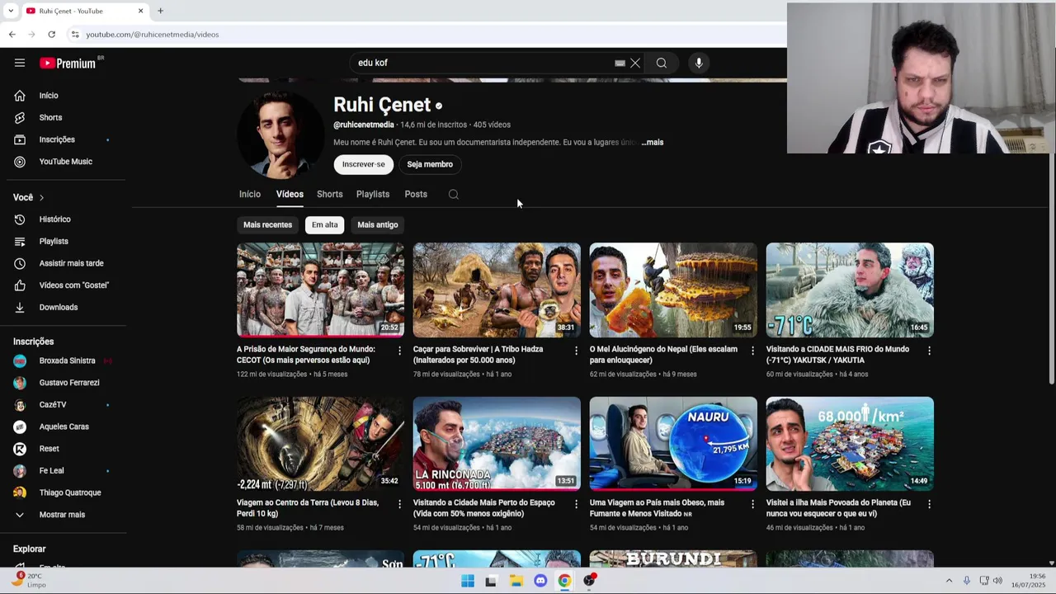Open options menu for Tribo Hadza video
The height and width of the screenshot is (594, 1056).
click(x=577, y=351)
